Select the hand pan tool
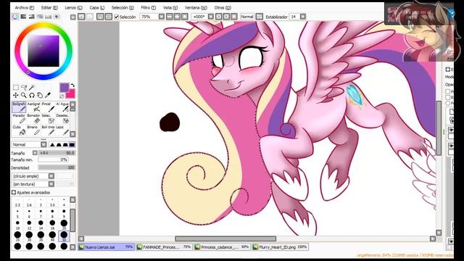The width and height of the screenshot is (464, 261). click(x=40, y=95)
